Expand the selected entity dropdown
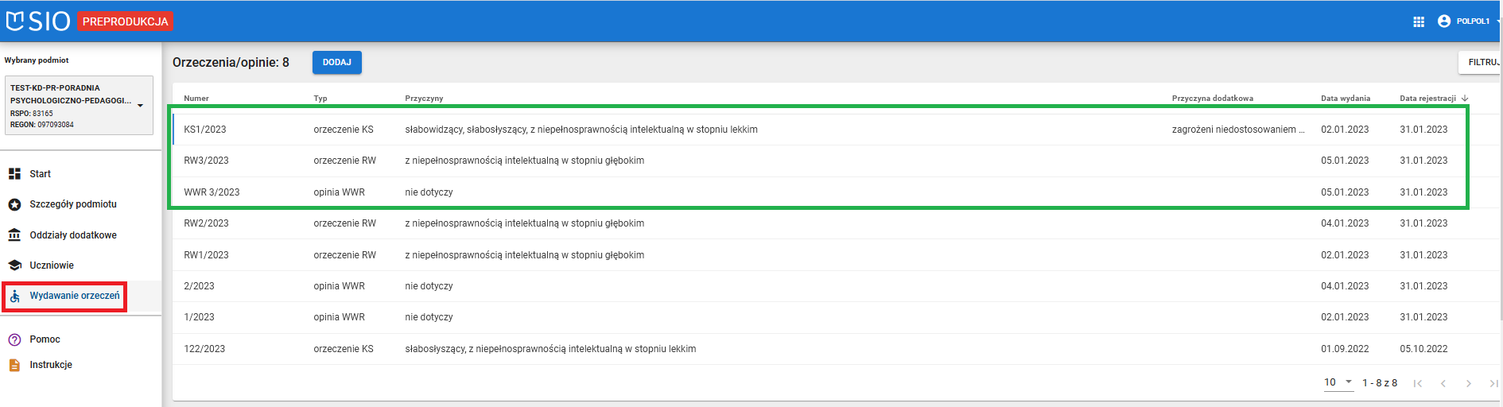Image resolution: width=1503 pixels, height=407 pixels. coord(140,106)
